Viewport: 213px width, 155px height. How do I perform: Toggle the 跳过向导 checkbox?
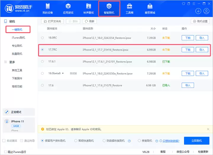22,141
